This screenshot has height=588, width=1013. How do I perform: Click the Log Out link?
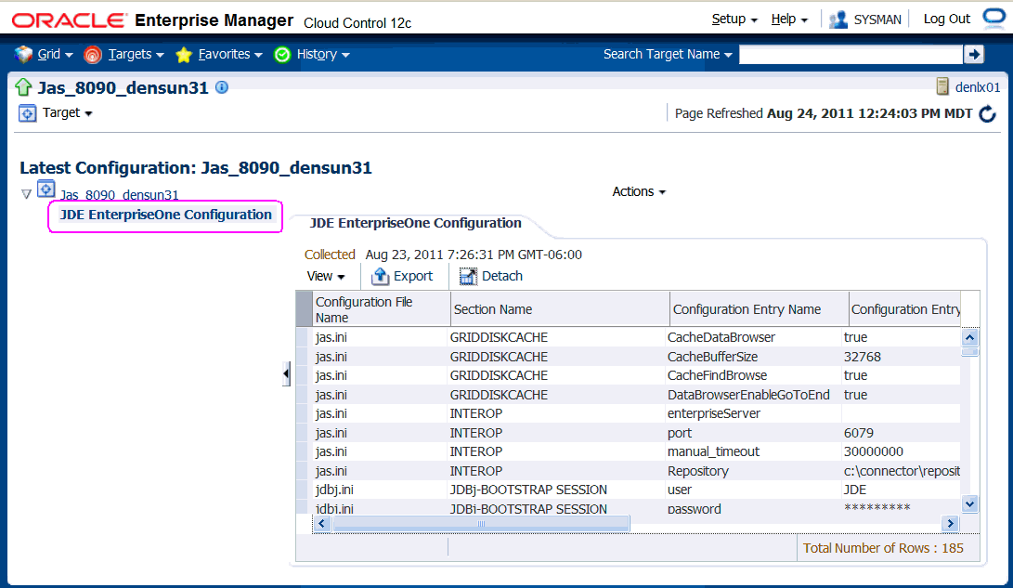click(946, 19)
